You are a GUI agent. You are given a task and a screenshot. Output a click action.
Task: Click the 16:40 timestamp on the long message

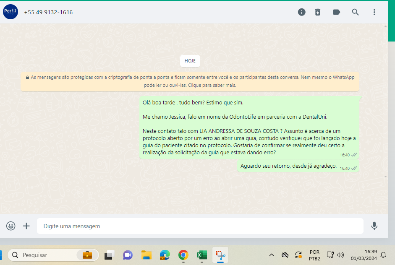(x=345, y=155)
